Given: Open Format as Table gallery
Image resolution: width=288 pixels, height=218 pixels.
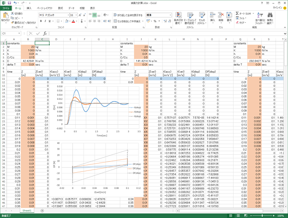Looking at the screenshot, I should click(x=190, y=18).
